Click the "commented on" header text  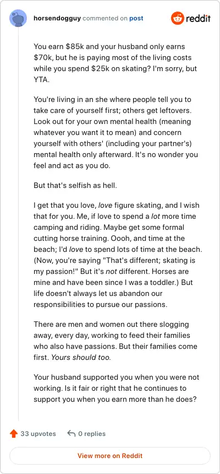pos(105,18)
